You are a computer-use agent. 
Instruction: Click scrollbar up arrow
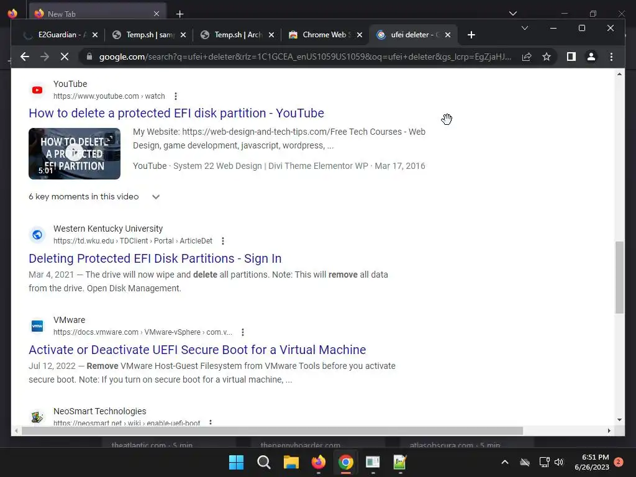619,74
